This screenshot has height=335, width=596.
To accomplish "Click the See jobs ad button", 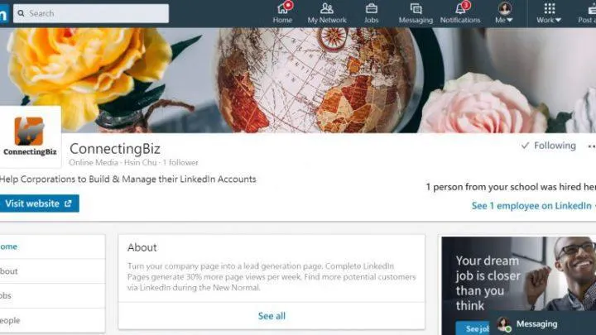I will [473, 328].
